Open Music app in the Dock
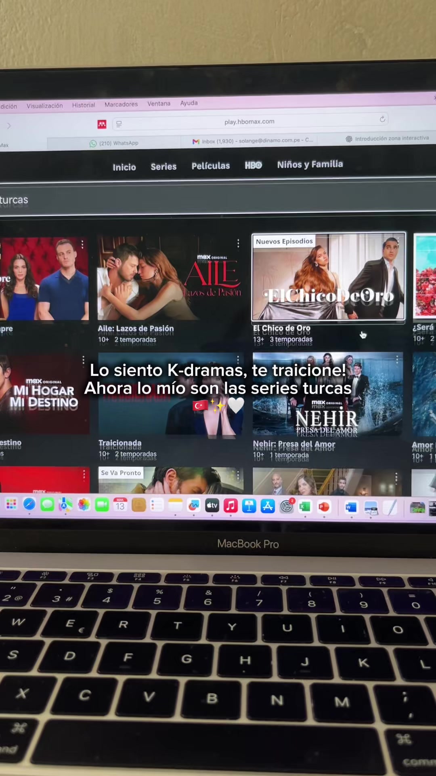This screenshot has width=436, height=776. coord(231,506)
